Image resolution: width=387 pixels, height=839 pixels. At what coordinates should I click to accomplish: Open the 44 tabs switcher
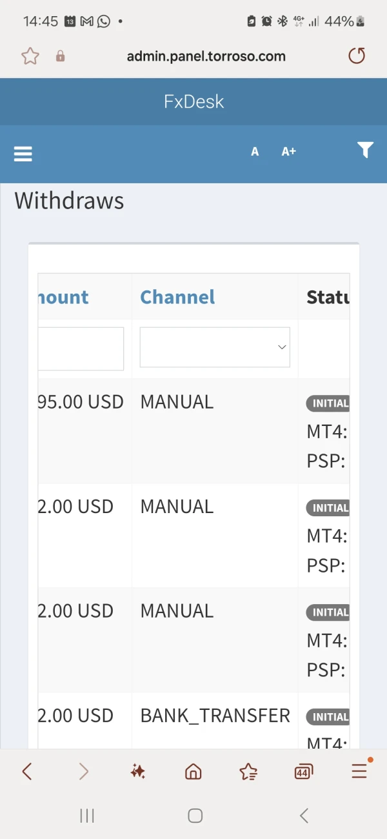click(303, 771)
